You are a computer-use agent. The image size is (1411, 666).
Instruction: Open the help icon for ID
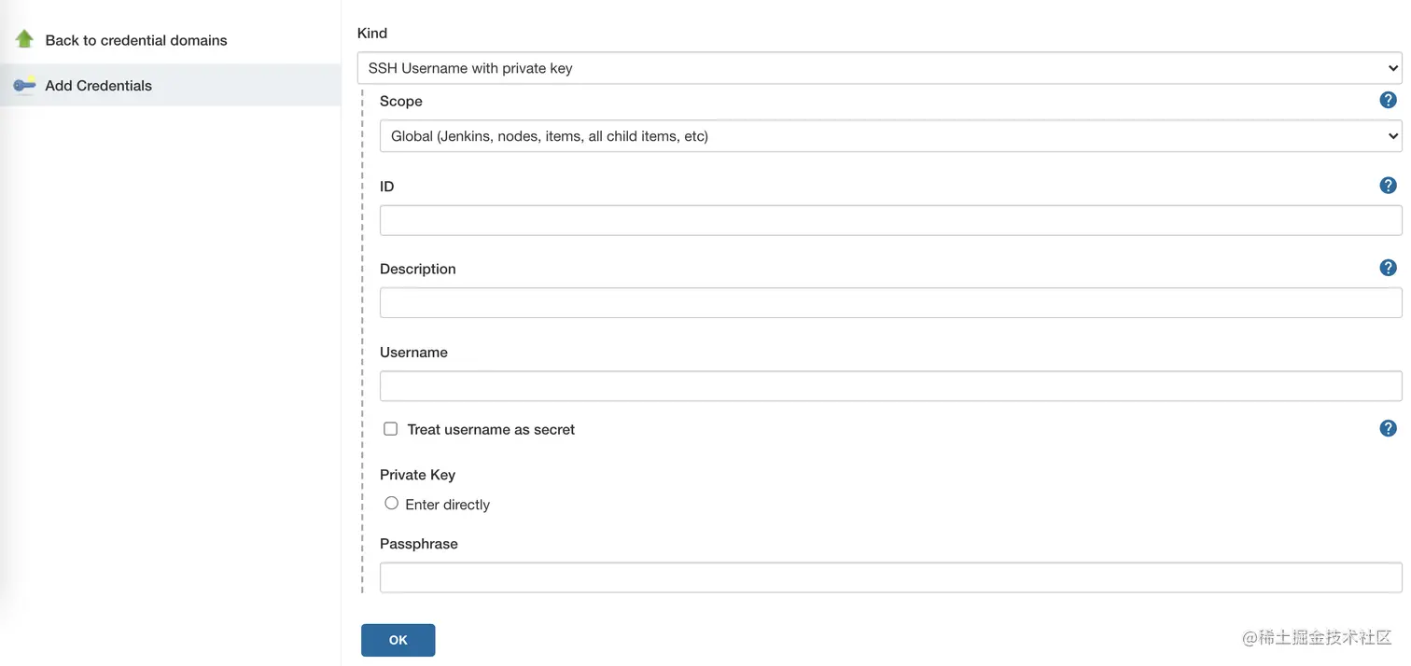pyautogui.click(x=1388, y=186)
